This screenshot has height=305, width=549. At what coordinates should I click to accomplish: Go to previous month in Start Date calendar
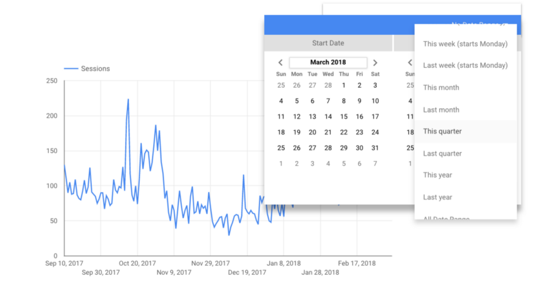[281, 62]
